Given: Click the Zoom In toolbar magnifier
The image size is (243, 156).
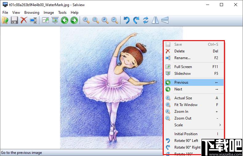Looking at the screenshot, I should click(105, 20).
